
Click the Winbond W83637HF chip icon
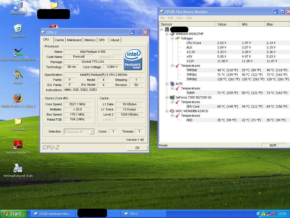172,34
